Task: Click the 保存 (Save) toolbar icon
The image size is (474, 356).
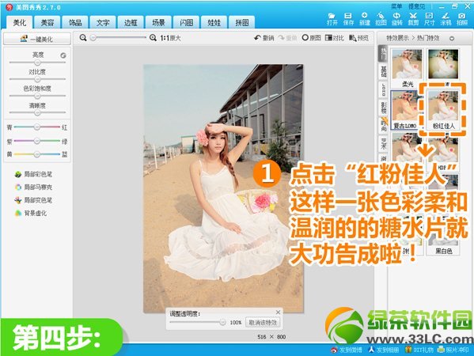Action: pos(348,19)
